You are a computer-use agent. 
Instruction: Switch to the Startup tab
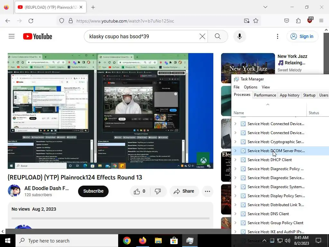pos(309,95)
